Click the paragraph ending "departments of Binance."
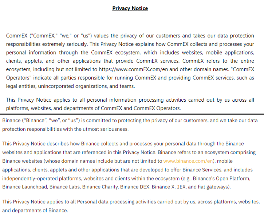The image size is (264, 216). point(131,206)
